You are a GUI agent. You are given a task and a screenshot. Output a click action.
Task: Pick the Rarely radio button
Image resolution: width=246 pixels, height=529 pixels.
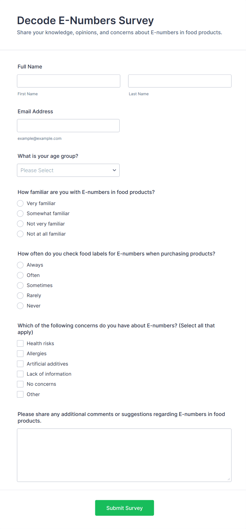coord(20,296)
